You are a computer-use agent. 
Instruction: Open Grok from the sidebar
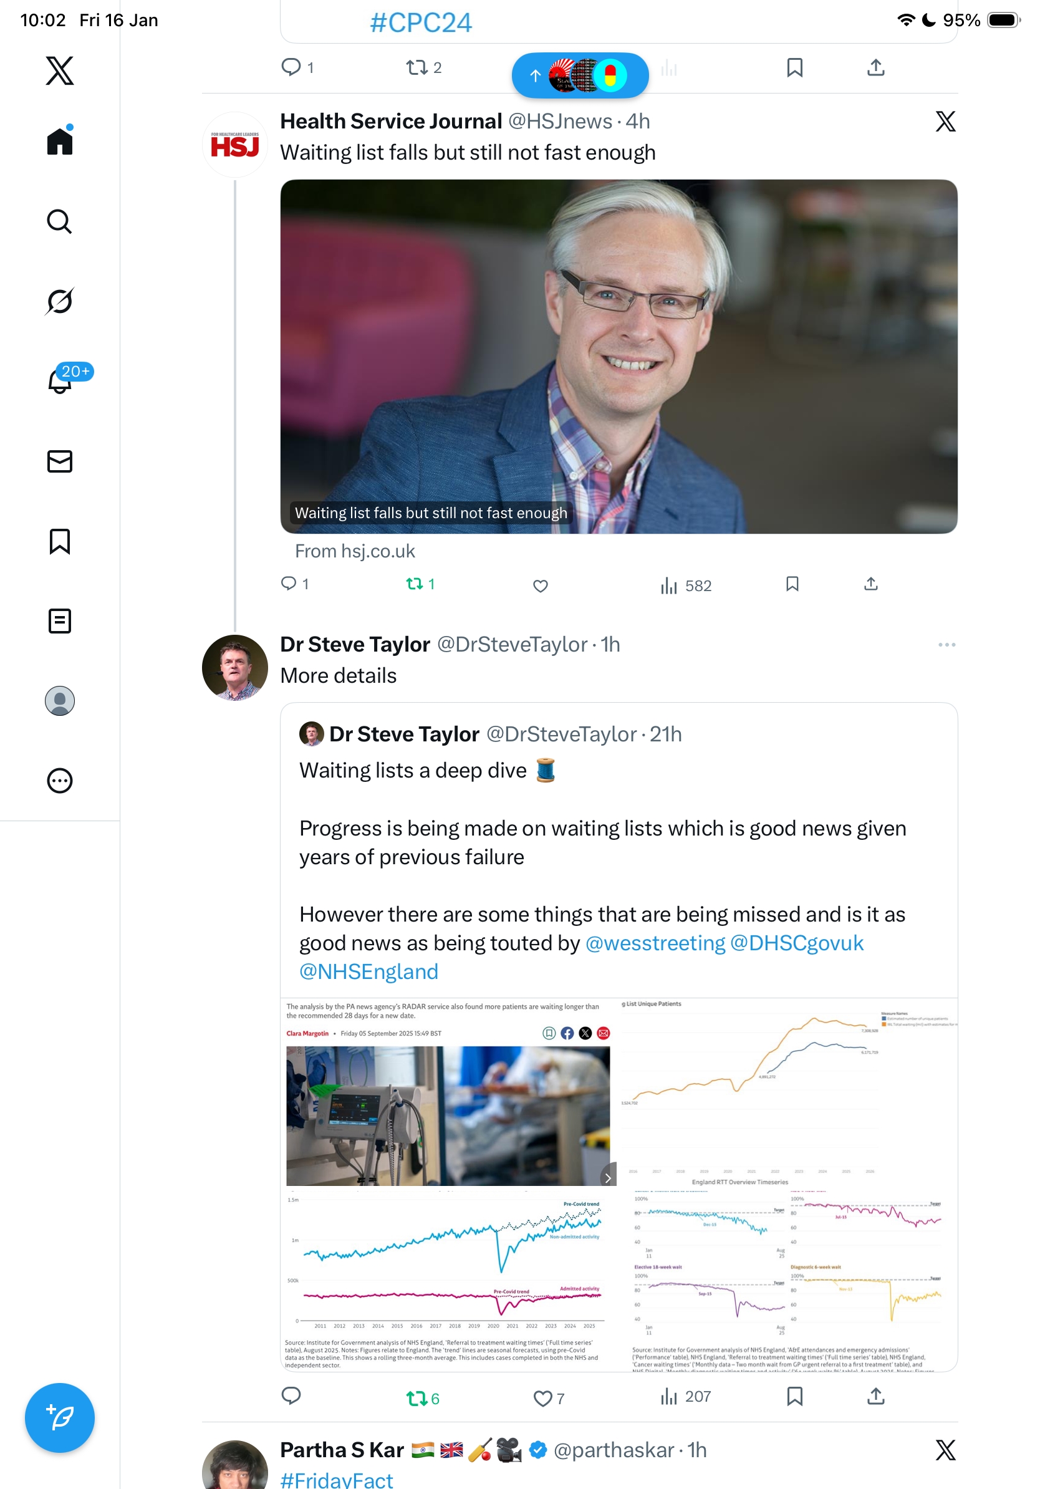(60, 302)
